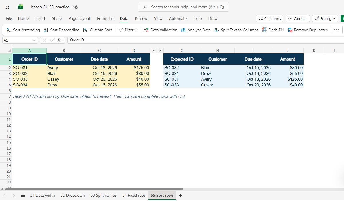The height and width of the screenshot is (201, 344).
Task: Run Flash Fill
Action: [x=273, y=30]
